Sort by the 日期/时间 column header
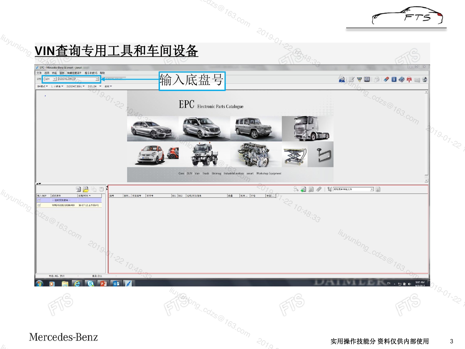The image size is (465, 349). (x=90, y=196)
